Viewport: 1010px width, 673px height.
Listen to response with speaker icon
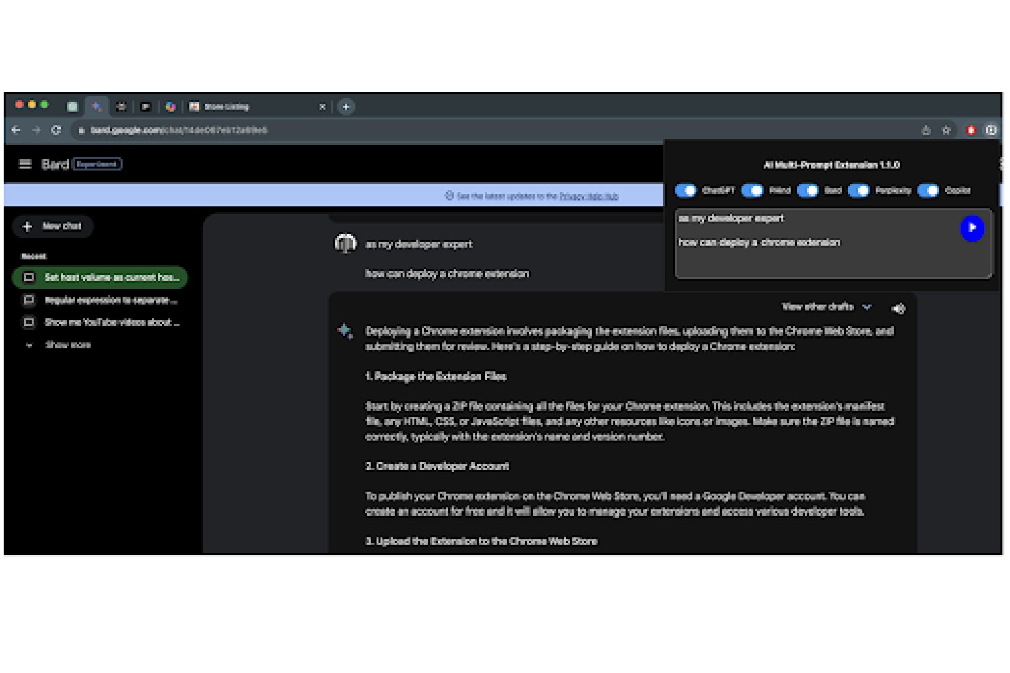899,308
